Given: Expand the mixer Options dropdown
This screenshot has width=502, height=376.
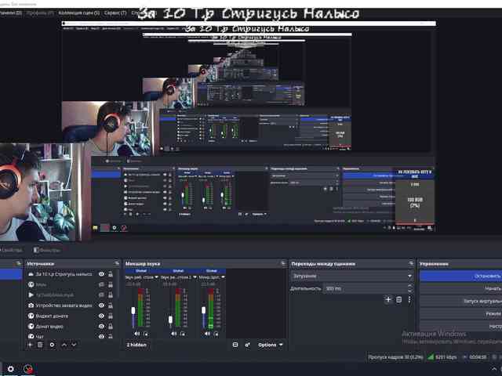Looking at the screenshot, I should 267,345.
